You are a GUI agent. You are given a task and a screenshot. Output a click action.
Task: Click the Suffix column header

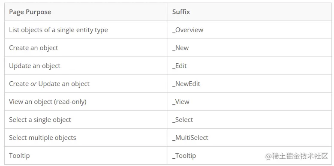pyautogui.click(x=181, y=12)
